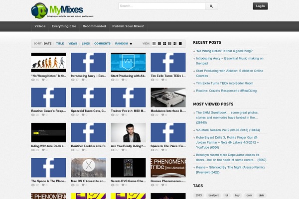The width and height of the screenshot is (299, 199).
Task: Open Keane – Silenced By The Night link
Action: pyautogui.click(x=230, y=170)
